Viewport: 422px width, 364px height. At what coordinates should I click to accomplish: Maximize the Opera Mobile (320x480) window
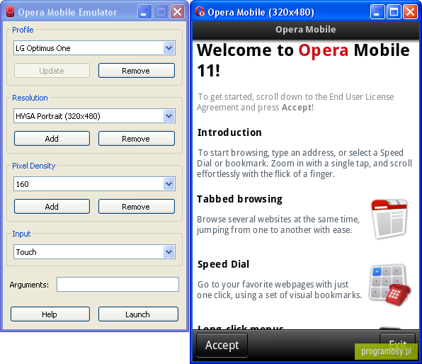(394, 12)
